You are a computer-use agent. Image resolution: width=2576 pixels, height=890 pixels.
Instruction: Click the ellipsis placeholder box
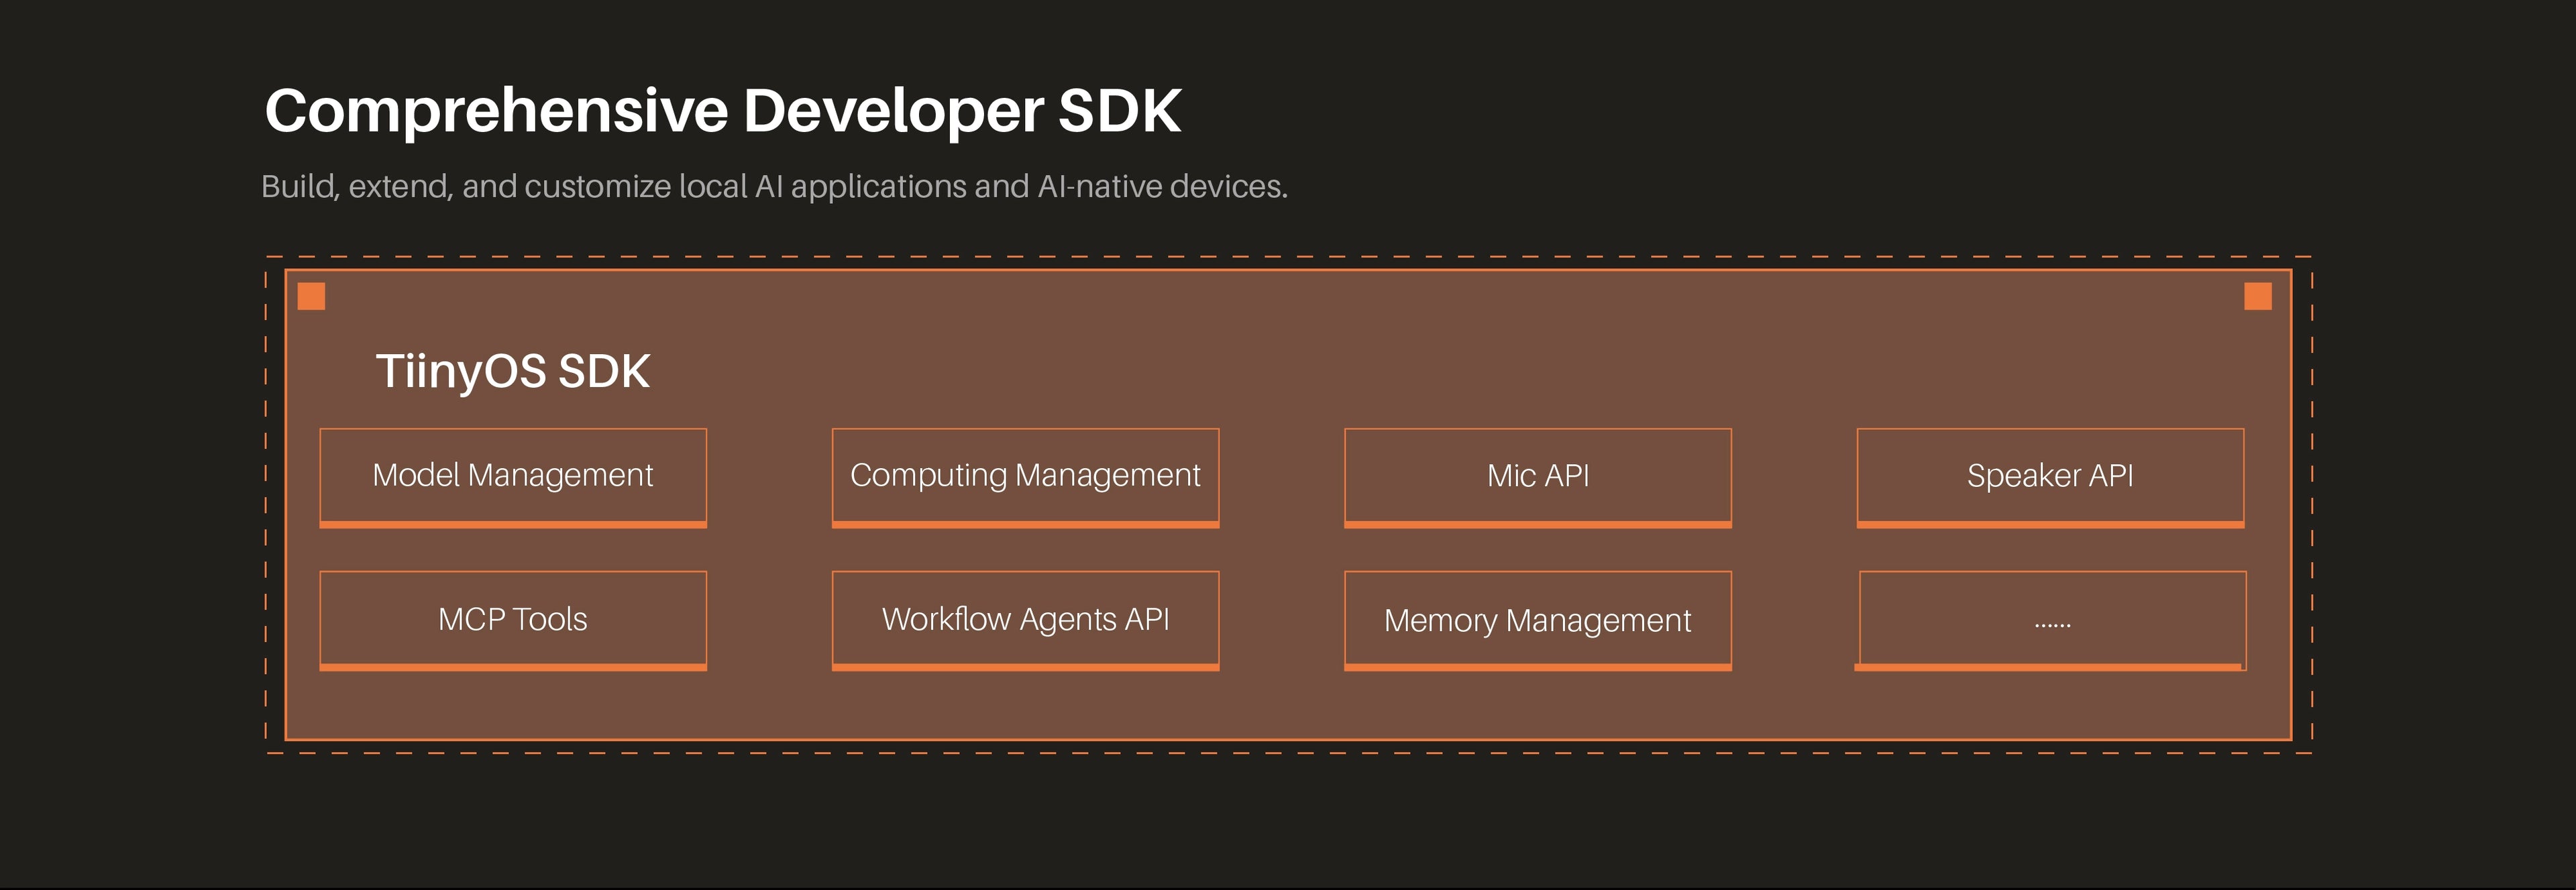2051,620
